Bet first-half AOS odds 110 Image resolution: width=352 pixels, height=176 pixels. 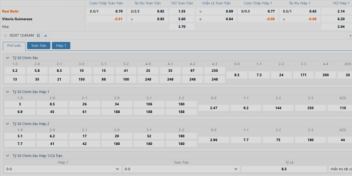[x=340, y=108]
